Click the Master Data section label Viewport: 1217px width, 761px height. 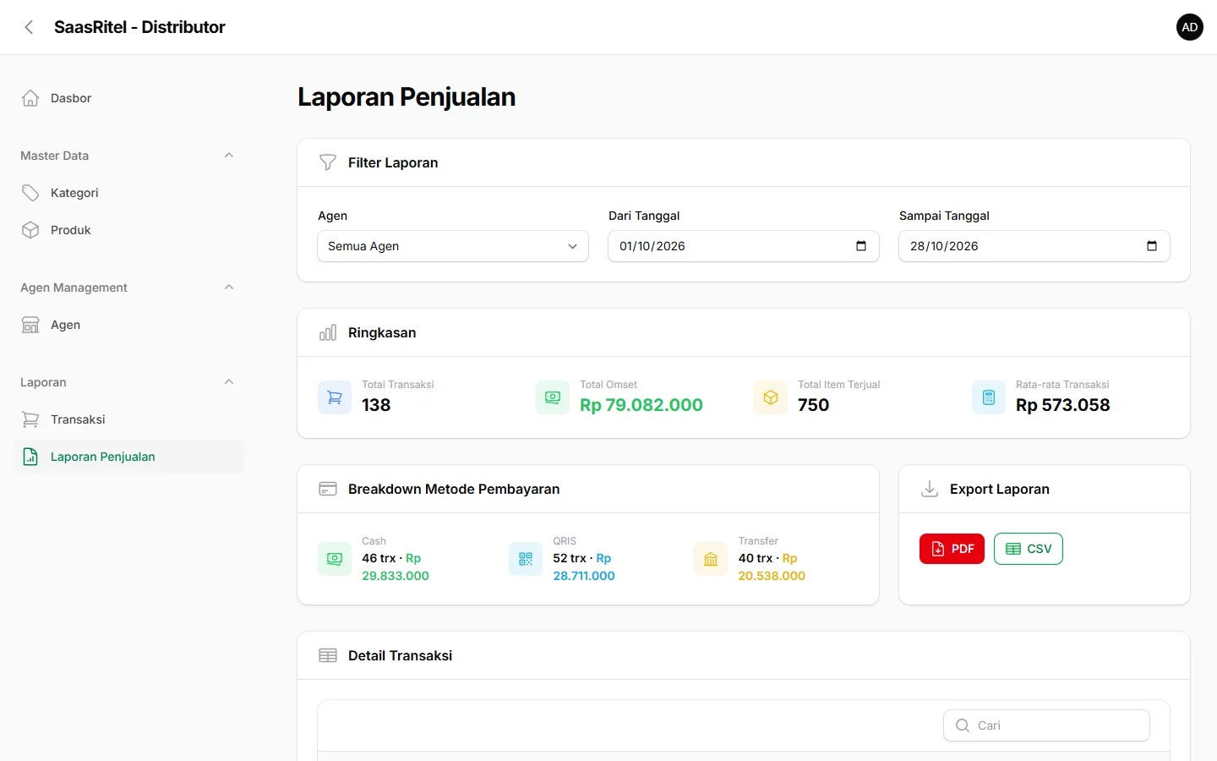click(54, 156)
